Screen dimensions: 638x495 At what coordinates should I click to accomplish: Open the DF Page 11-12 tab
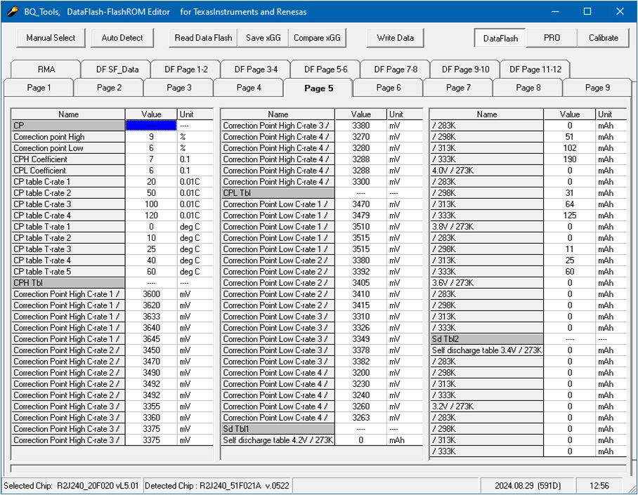[535, 69]
